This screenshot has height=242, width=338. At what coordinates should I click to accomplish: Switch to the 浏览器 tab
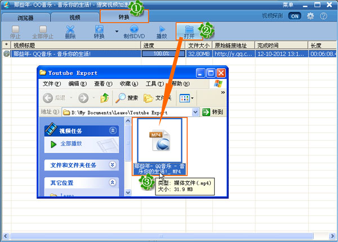click(25, 17)
